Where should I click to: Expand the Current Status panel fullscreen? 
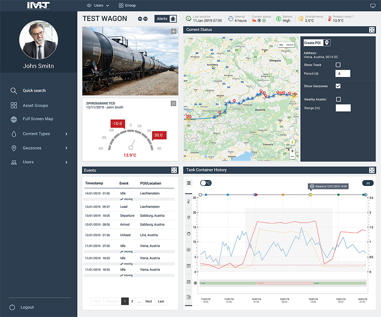tap(372, 30)
